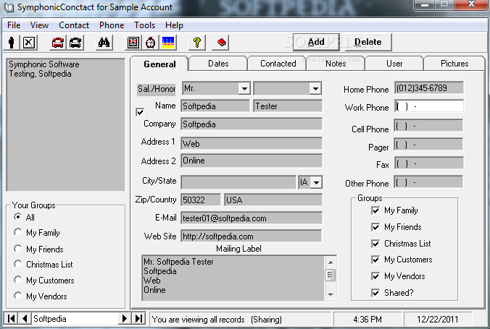Open the Help menu
Image resolution: width=490 pixels, height=329 pixels.
coord(174,25)
